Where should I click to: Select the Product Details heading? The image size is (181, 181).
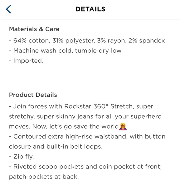pos(33,95)
